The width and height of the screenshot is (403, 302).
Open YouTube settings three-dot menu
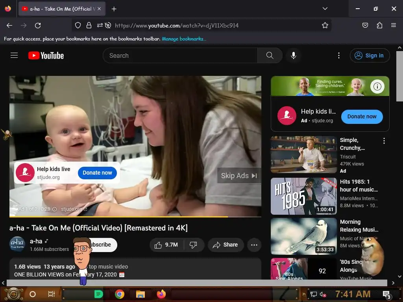339,55
